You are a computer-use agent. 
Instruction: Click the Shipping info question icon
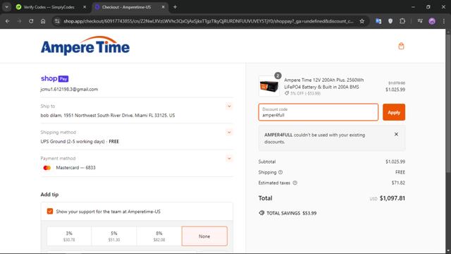pyautogui.click(x=280, y=172)
